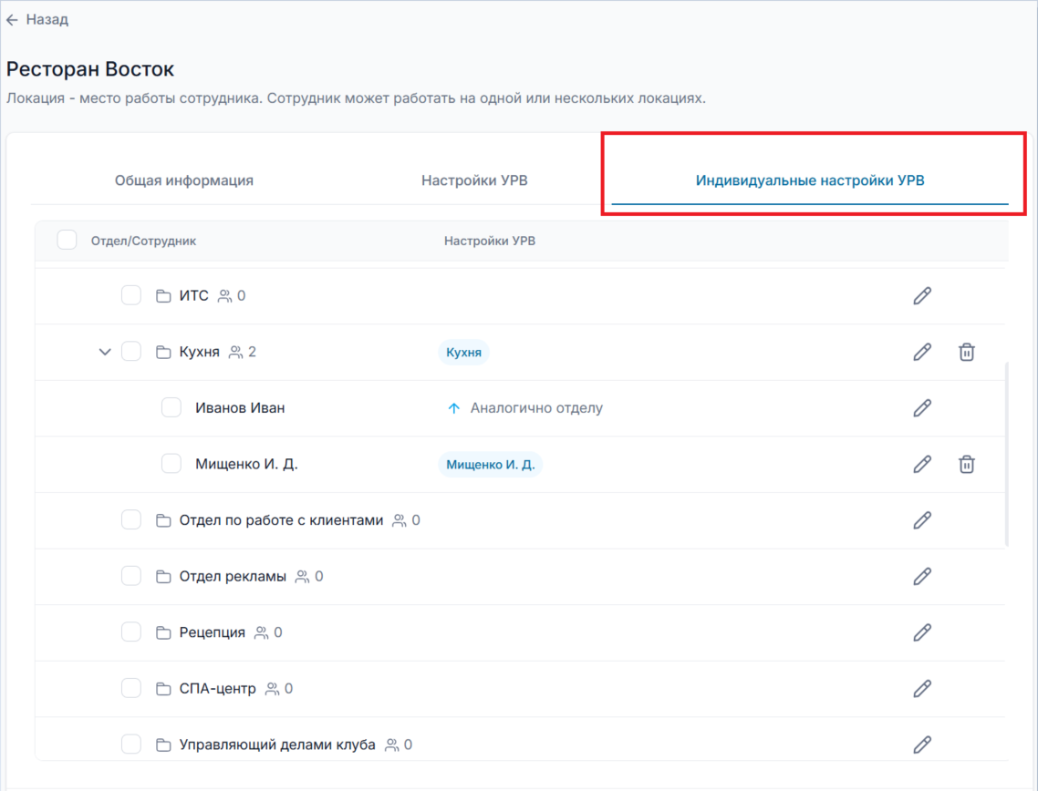Tick the select-all checkbox in header

click(x=67, y=240)
